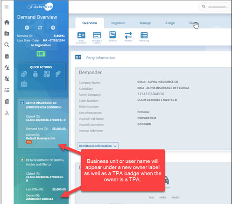Open the hamburger menu icon
232x204 pixels.
click(x=7, y=7)
